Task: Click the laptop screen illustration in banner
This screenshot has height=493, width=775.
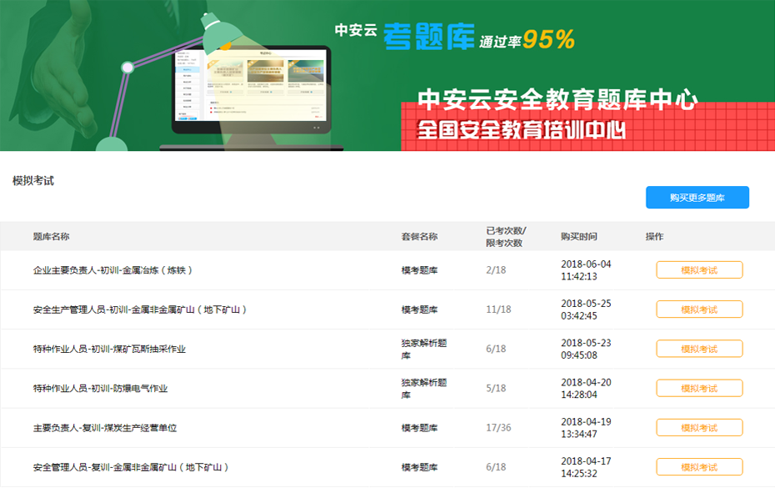Action: pos(251,84)
